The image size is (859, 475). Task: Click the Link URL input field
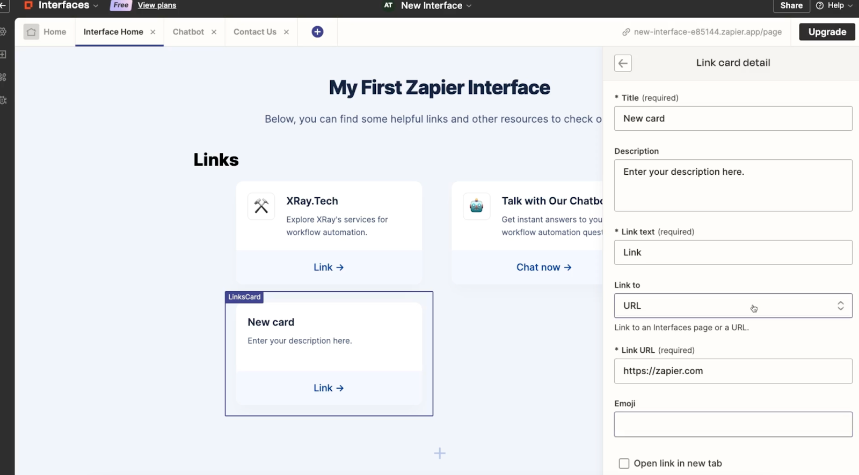coord(733,371)
